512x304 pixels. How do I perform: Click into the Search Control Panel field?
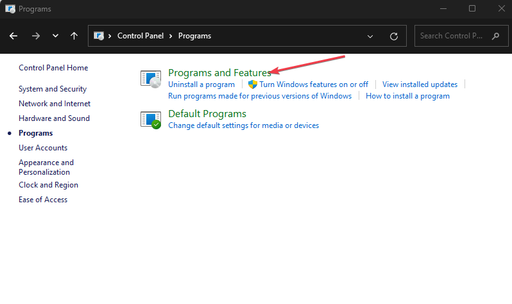461,36
